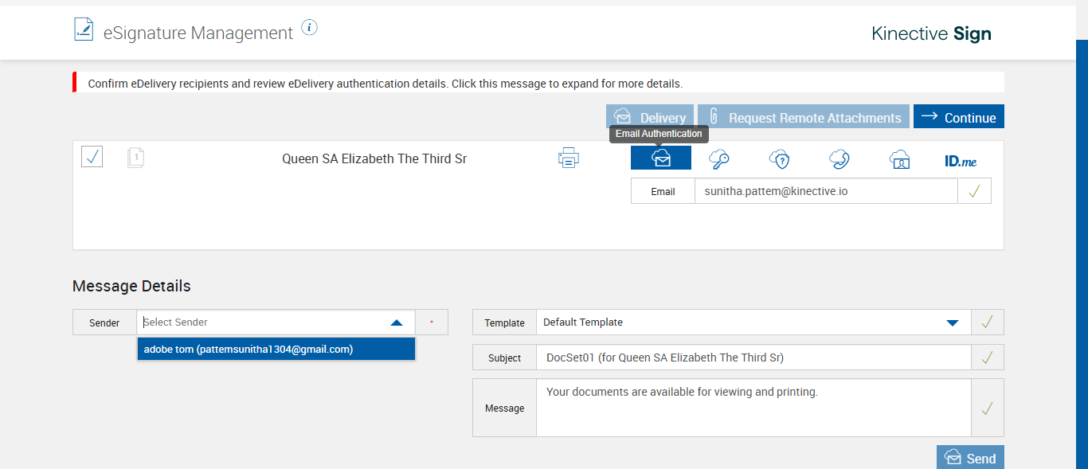This screenshot has width=1088, height=469.
Task: Collapse the Sender dropdown arrow
Action: (397, 322)
